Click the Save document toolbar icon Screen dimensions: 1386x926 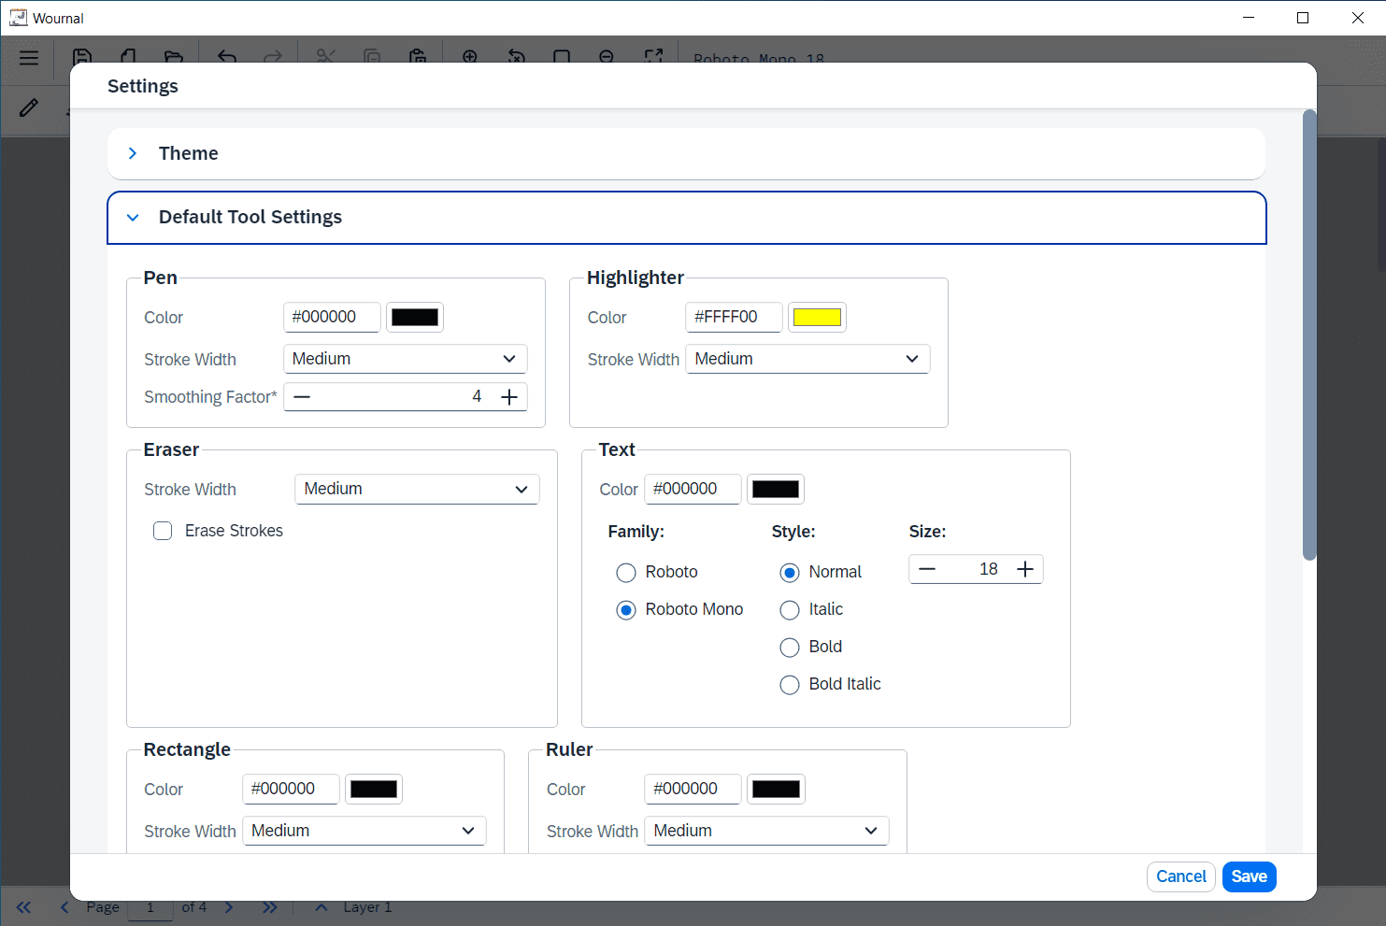82,56
